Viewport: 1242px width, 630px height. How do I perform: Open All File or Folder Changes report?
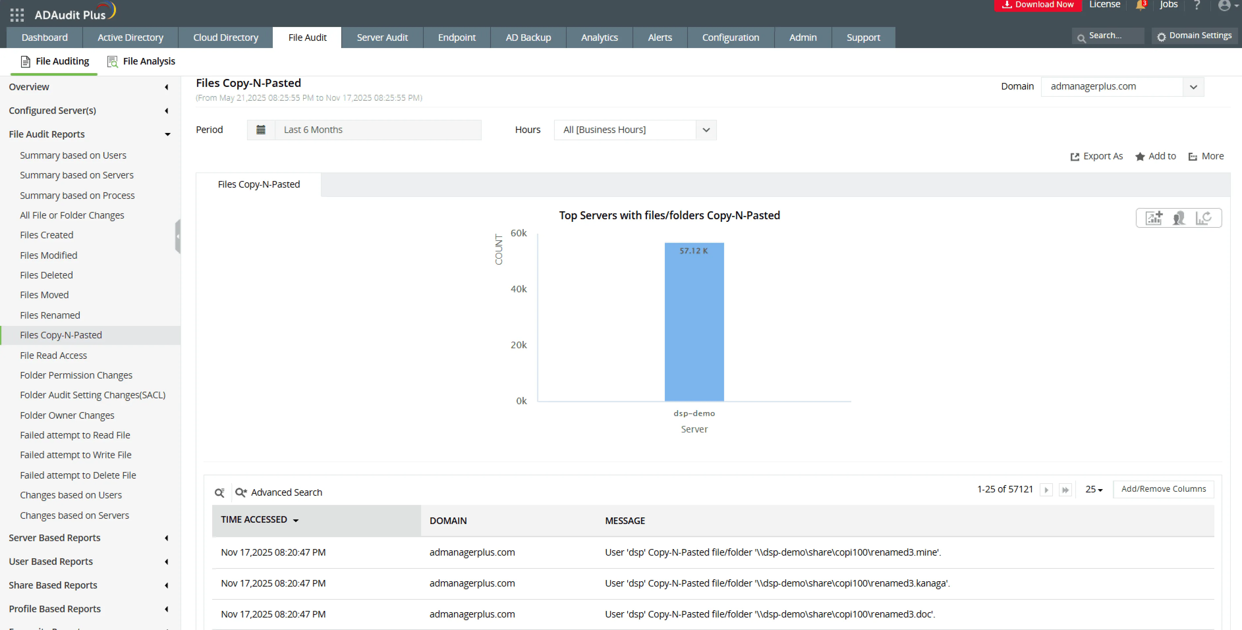(72, 215)
